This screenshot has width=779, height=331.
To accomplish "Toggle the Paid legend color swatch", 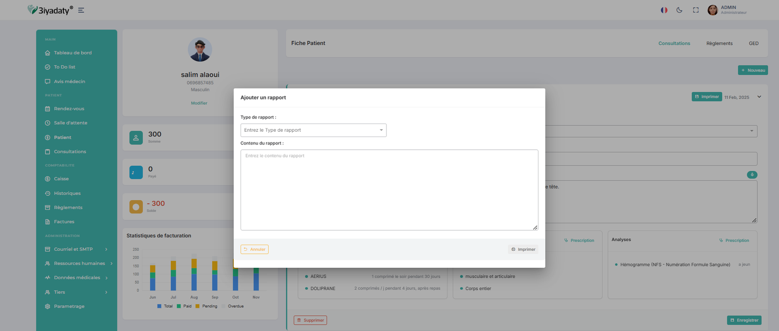I will [179, 306].
